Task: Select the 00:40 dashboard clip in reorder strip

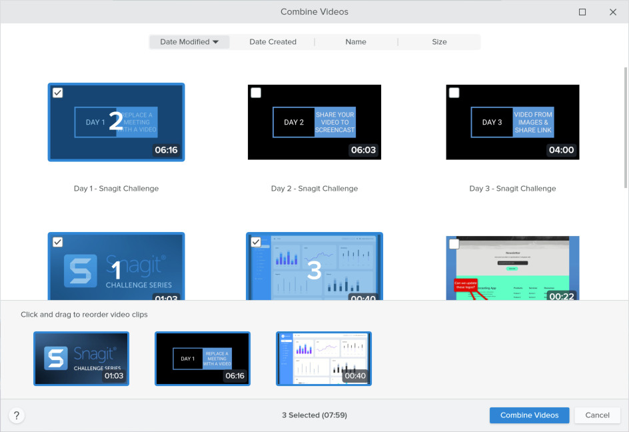Action: (x=324, y=359)
